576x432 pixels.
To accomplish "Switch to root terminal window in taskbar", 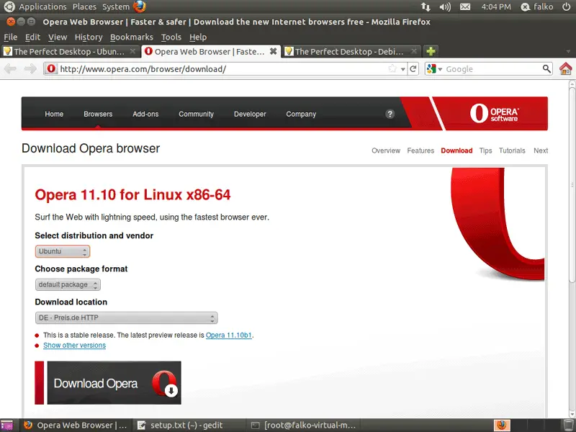I will [303, 426].
